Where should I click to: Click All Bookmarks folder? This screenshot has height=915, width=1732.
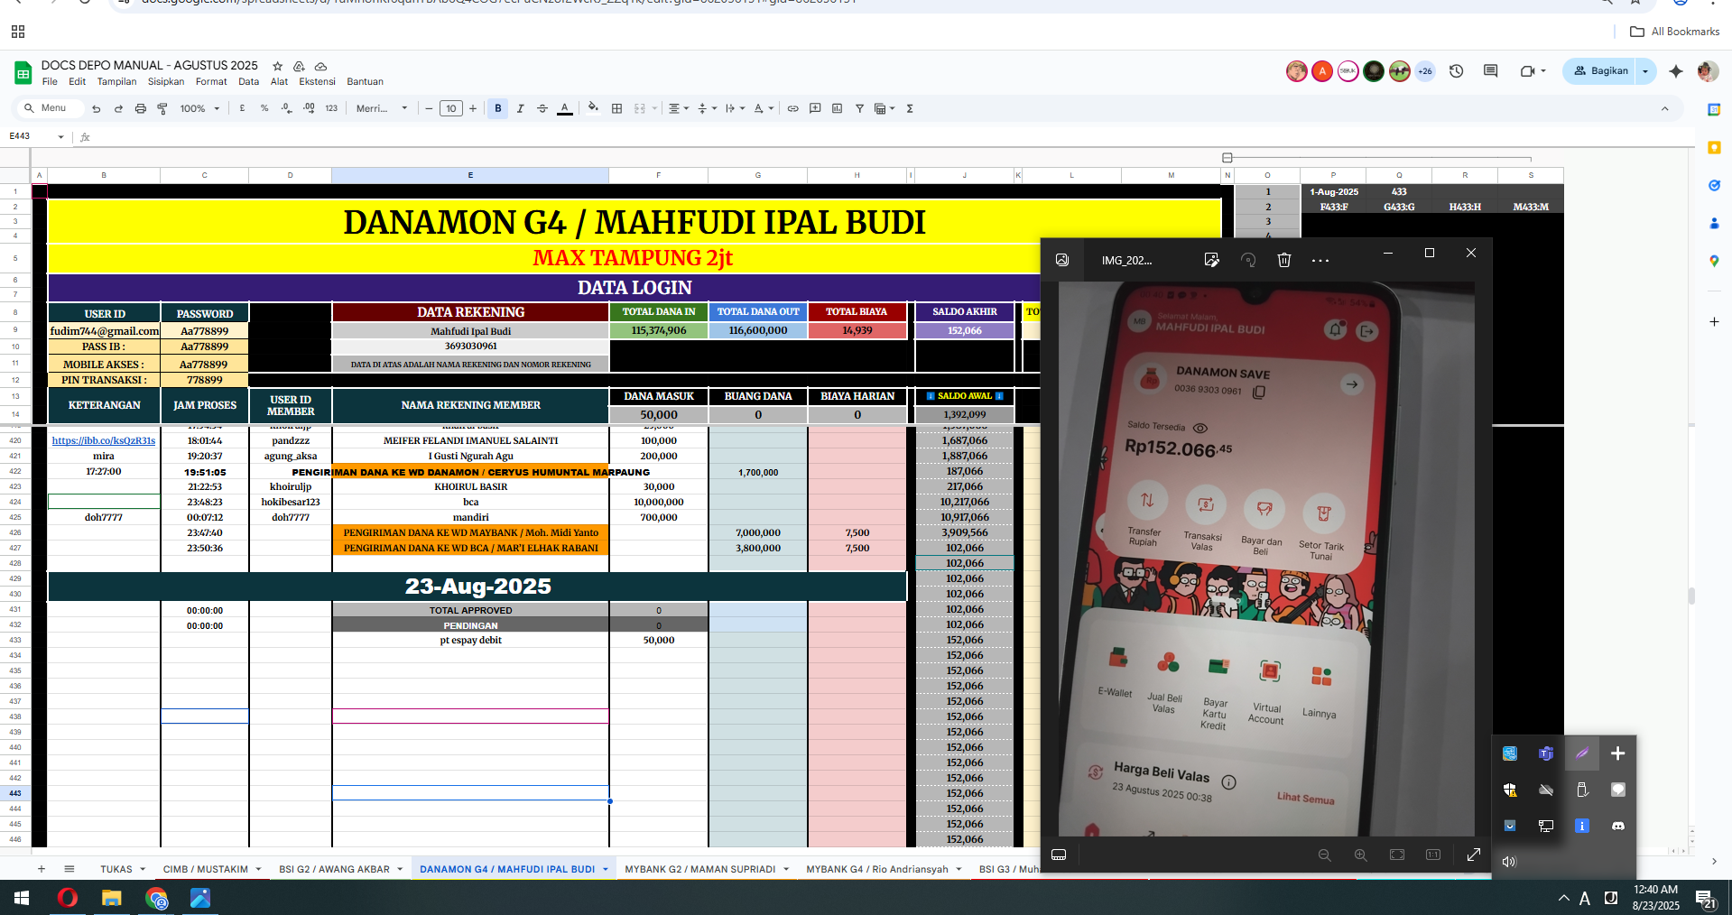coord(1675,32)
